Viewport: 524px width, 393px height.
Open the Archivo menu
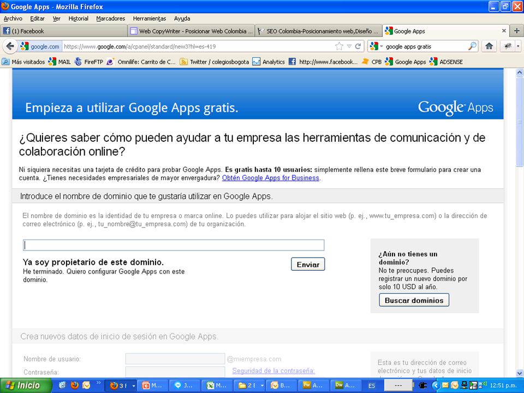[13, 19]
